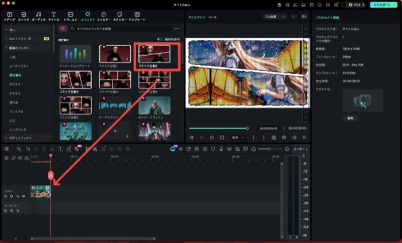Open the three-dot more options in effects panel
This screenshot has width=402, height=243.
click(x=177, y=29)
